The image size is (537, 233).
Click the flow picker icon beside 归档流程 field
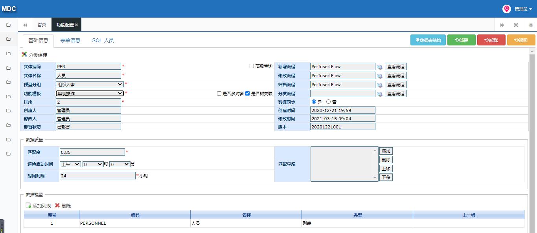380,85
